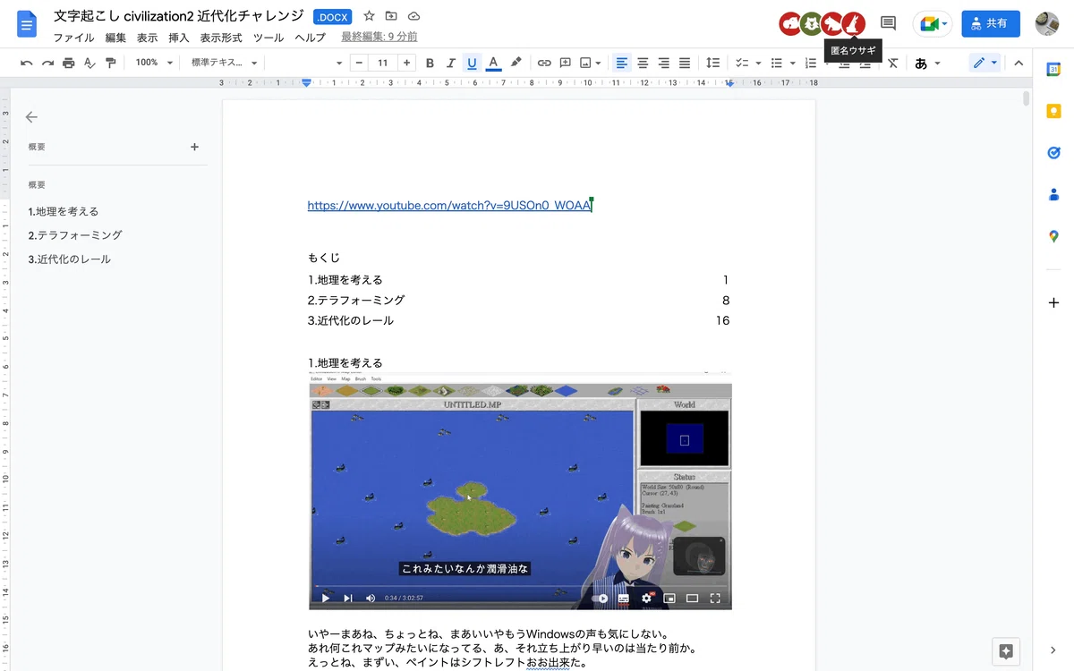Jump to 2.テラフォーミング in the outline
The height and width of the screenshot is (671, 1074).
[75, 235]
